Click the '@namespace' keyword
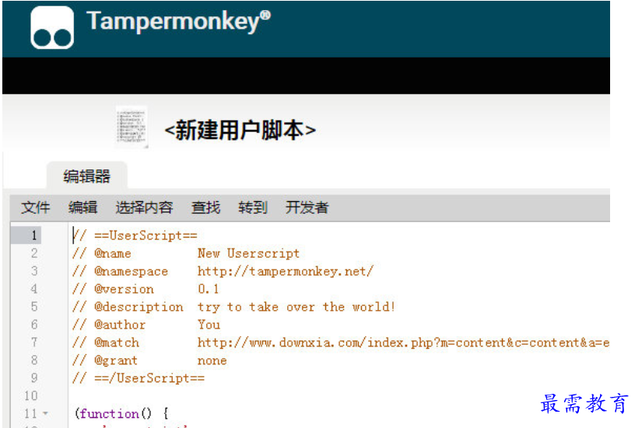635x428 pixels. click(131, 271)
